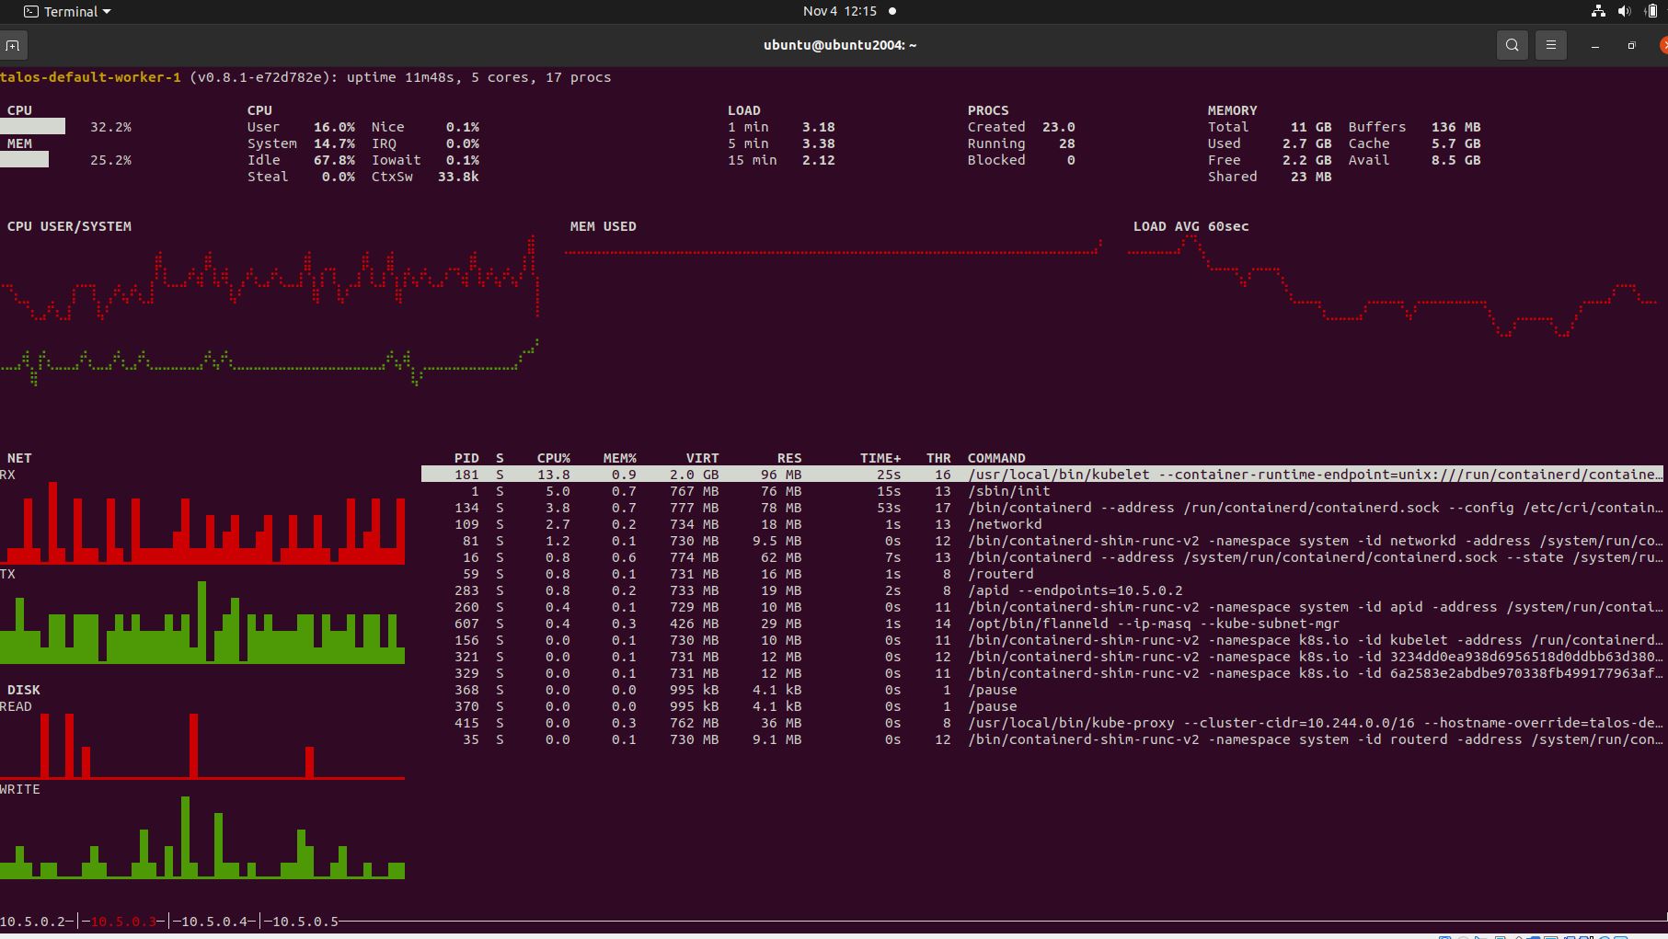The width and height of the screenshot is (1668, 939).
Task: Select the /apid --endpoints=10.5.0.2 row
Action: coord(1042,590)
